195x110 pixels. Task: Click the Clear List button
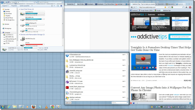pos(68,103)
